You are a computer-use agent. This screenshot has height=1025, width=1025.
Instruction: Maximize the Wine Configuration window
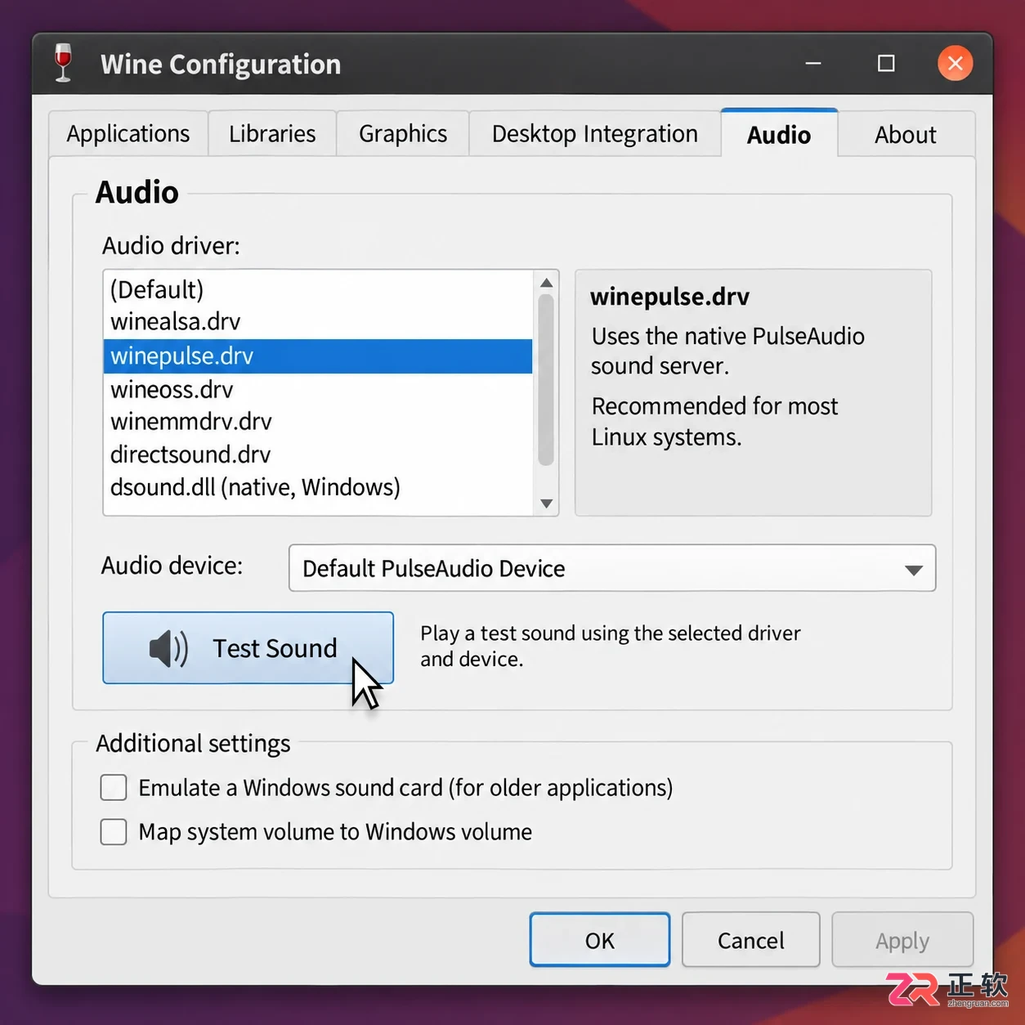point(886,63)
